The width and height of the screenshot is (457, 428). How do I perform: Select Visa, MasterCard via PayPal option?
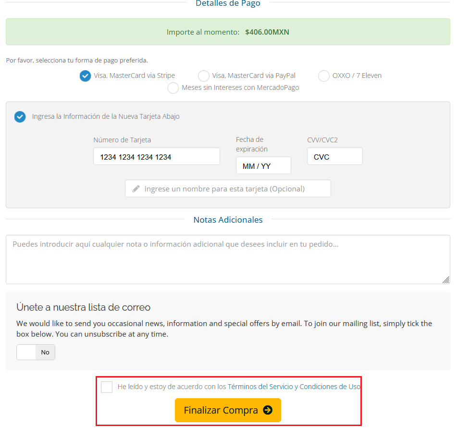point(204,76)
